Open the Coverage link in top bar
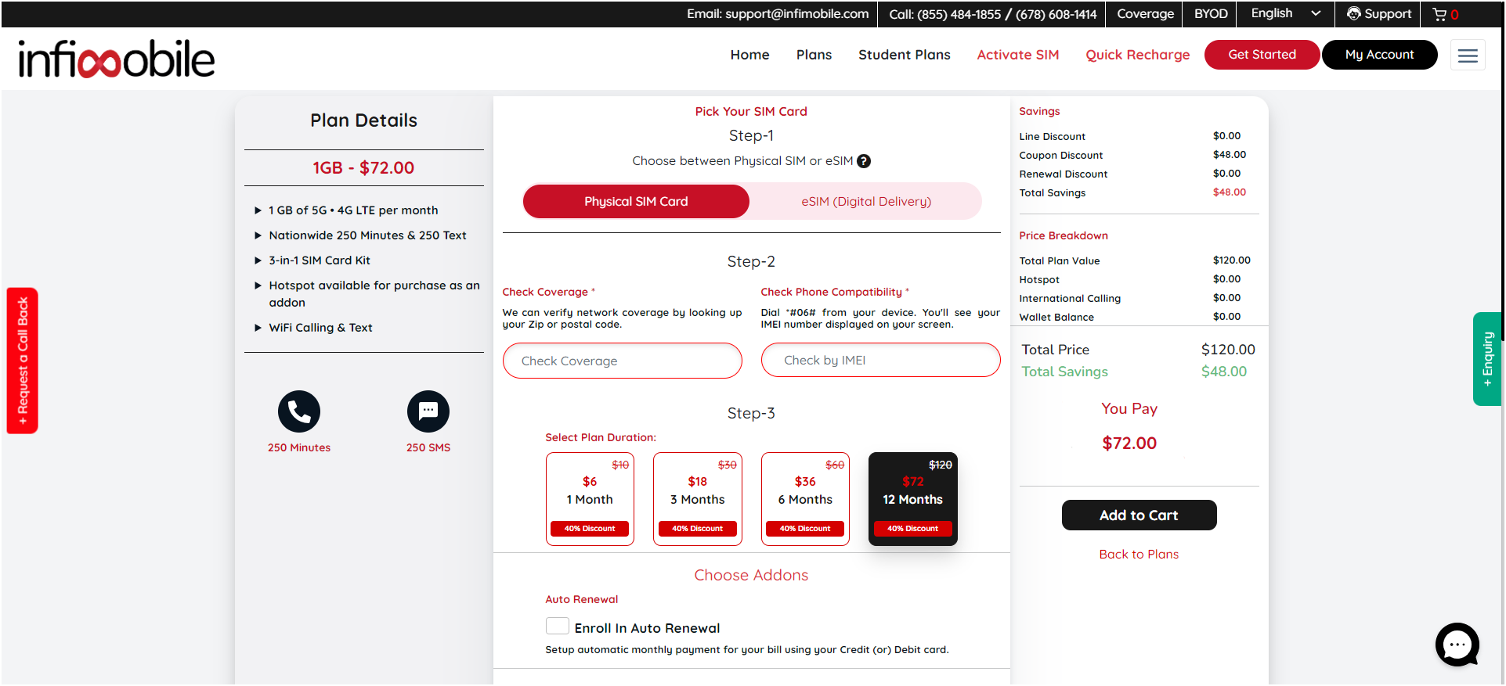This screenshot has height=686, width=1506. (x=1146, y=14)
